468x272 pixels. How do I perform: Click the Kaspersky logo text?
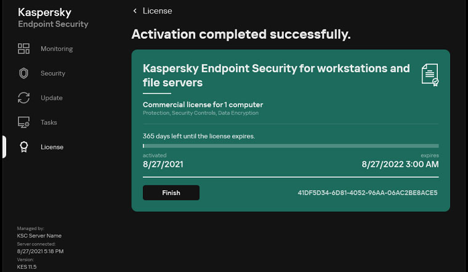tap(44, 12)
